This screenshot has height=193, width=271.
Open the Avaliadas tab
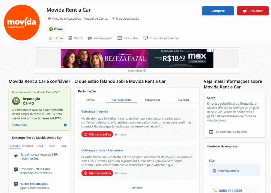point(184,100)
